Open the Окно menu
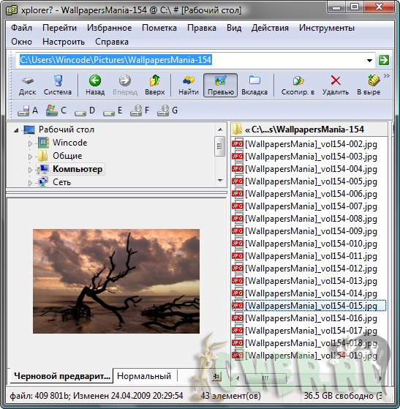400x409 pixels. (21, 42)
